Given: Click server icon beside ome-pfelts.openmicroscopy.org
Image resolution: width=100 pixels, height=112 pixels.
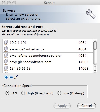Looking at the screenshot, I should (6, 56).
